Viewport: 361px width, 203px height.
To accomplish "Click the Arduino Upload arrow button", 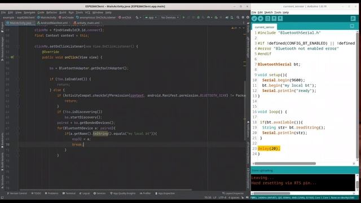I will (x=261, y=19).
